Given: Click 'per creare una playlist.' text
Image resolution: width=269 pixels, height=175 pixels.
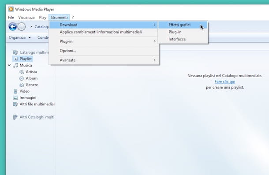Looking at the screenshot, I should (x=225, y=87).
